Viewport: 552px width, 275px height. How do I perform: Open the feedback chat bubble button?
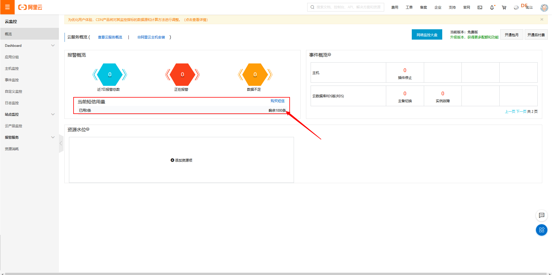[542, 215]
